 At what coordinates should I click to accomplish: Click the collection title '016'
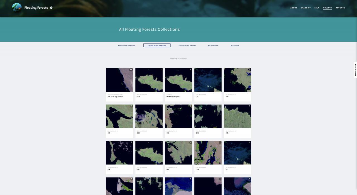(109, 169)
